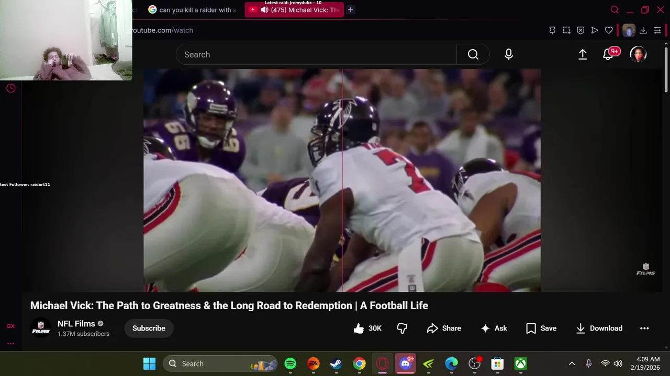Viewport: 670px width, 376px height.
Task: Click the YouTube search magnifier button
Action: [473, 54]
